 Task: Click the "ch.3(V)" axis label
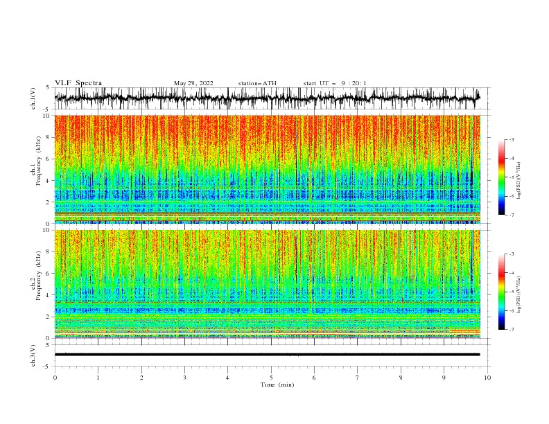pyautogui.click(x=33, y=355)
